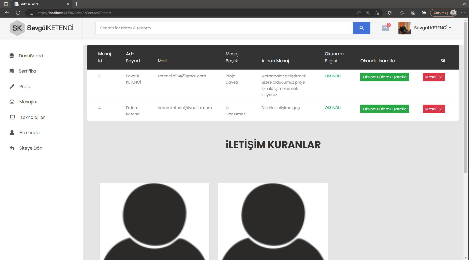Open the tab actions icon at top-left
Screen dimensions: 469x260
click(6, 4)
